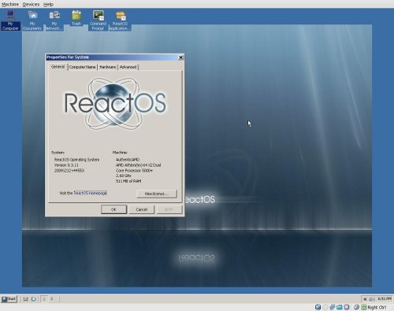
Task: Open the Start menu button
Action: 9,299
